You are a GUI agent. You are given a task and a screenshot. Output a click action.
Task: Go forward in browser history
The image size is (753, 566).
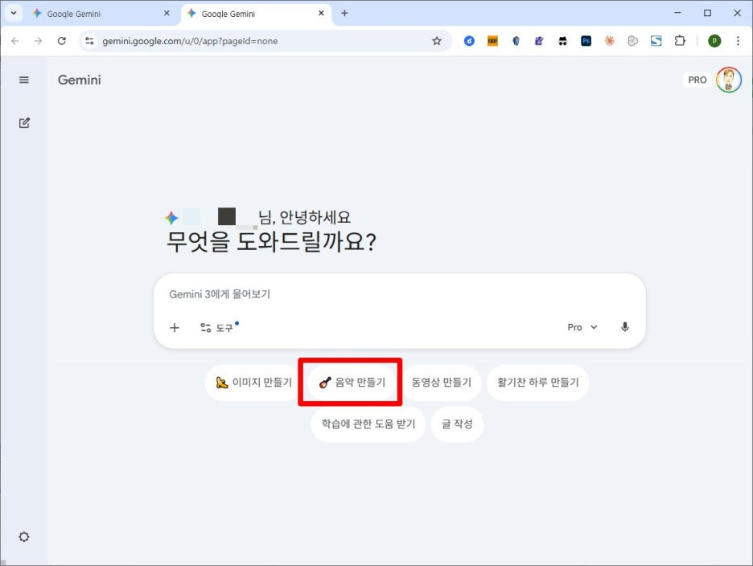click(38, 41)
